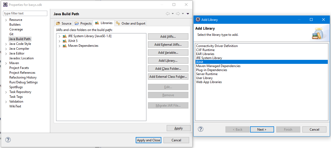Select User Library entry

coord(262,78)
